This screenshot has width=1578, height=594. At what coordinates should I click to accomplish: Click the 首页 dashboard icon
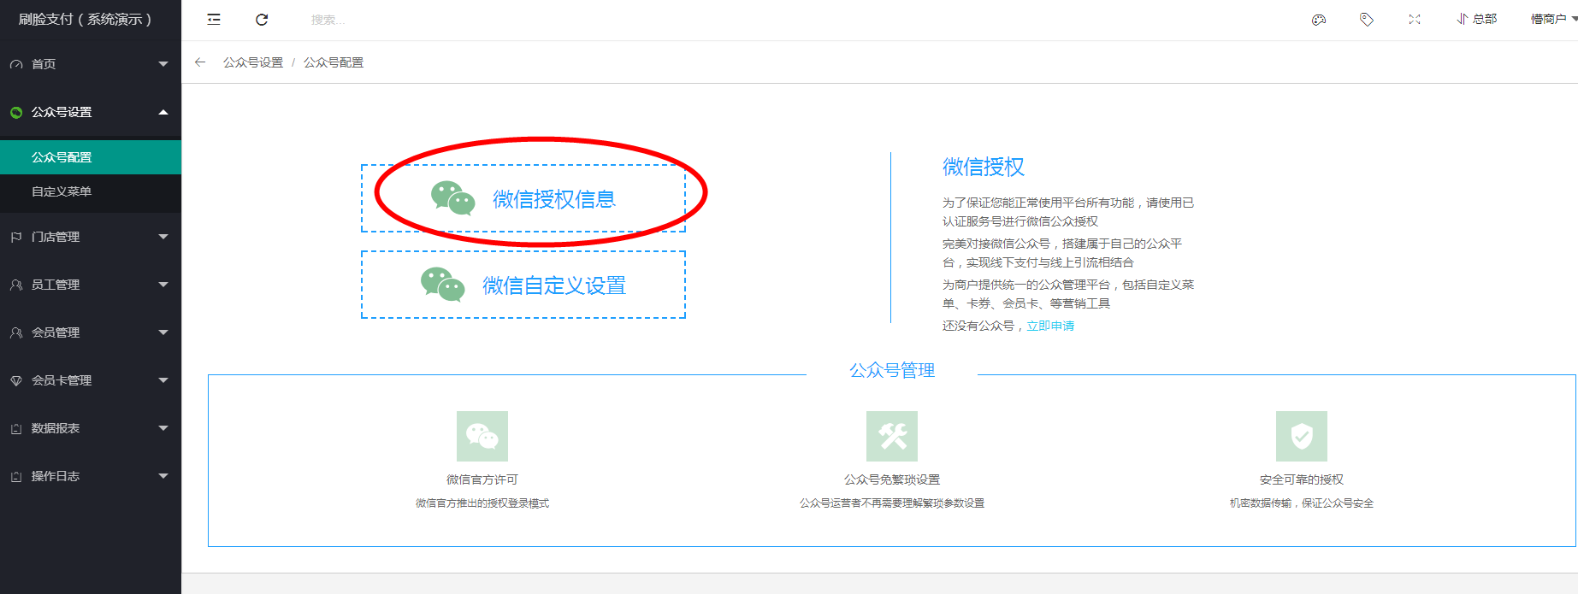(16, 64)
